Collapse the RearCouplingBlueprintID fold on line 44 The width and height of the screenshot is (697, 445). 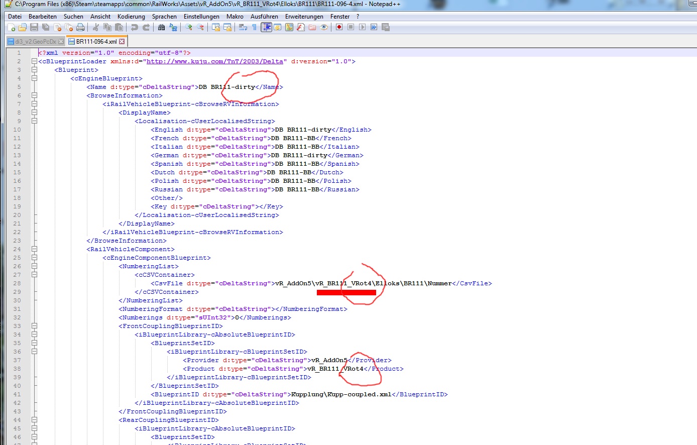[34, 420]
